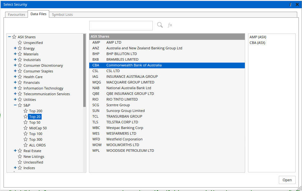Select the Data Files tab

[38, 14]
